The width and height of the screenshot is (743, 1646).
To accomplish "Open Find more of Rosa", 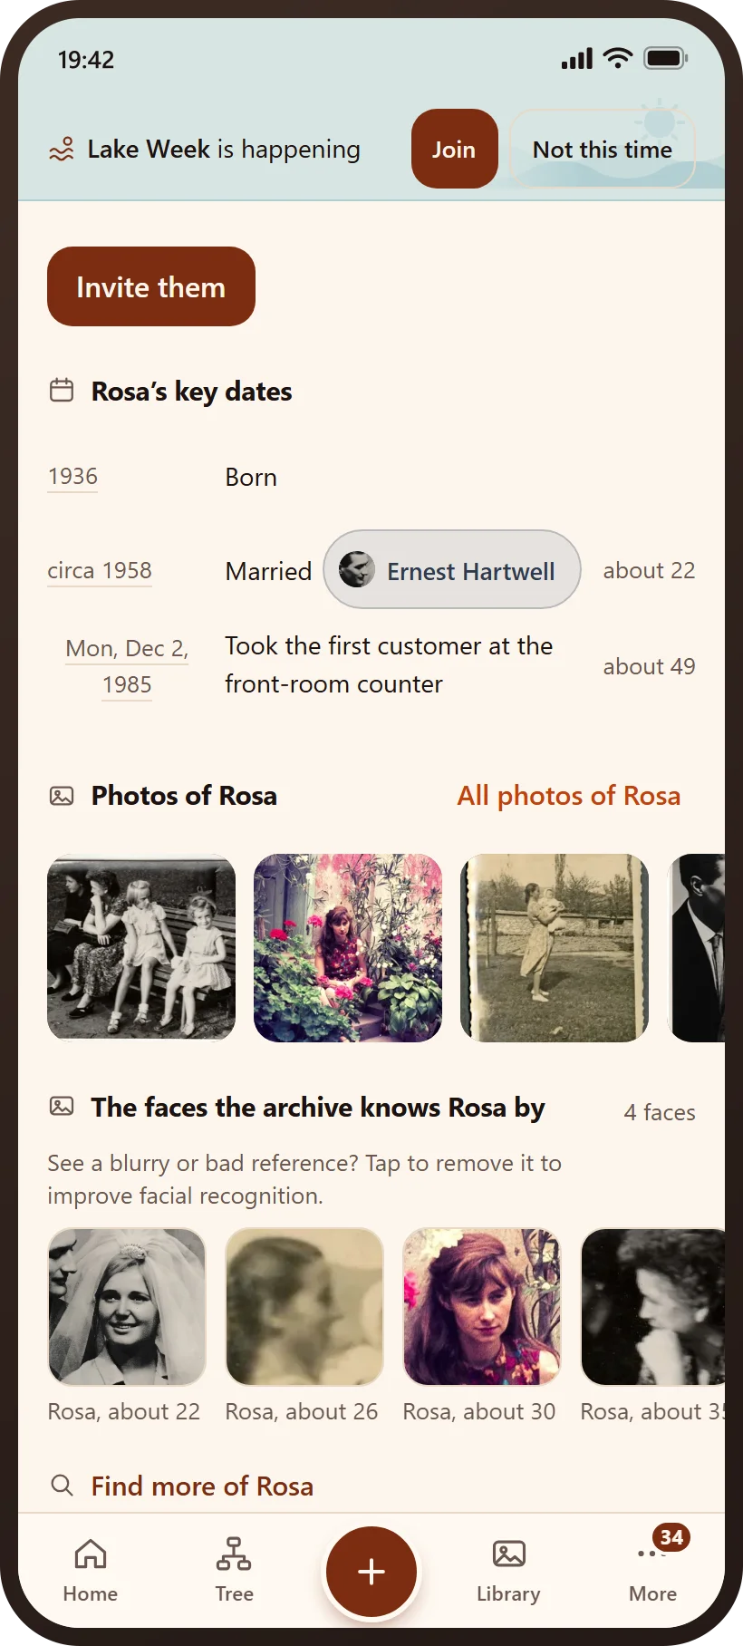I will pyautogui.click(x=202, y=1486).
